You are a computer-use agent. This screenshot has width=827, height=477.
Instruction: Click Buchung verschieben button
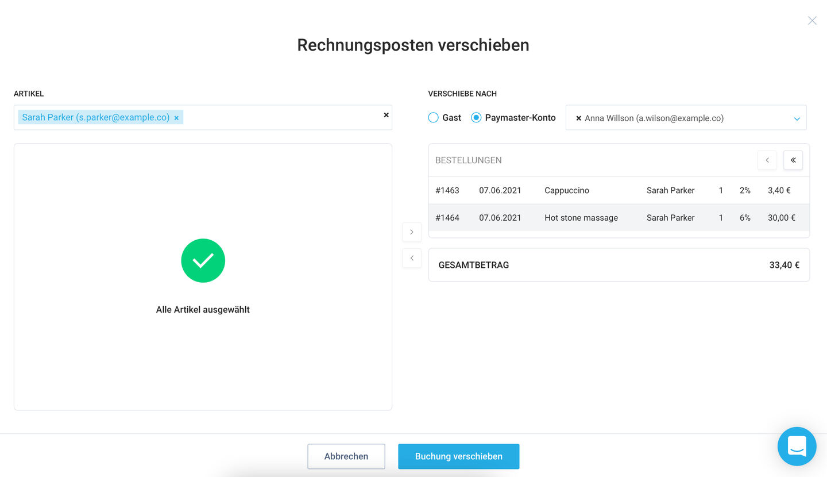click(x=459, y=456)
